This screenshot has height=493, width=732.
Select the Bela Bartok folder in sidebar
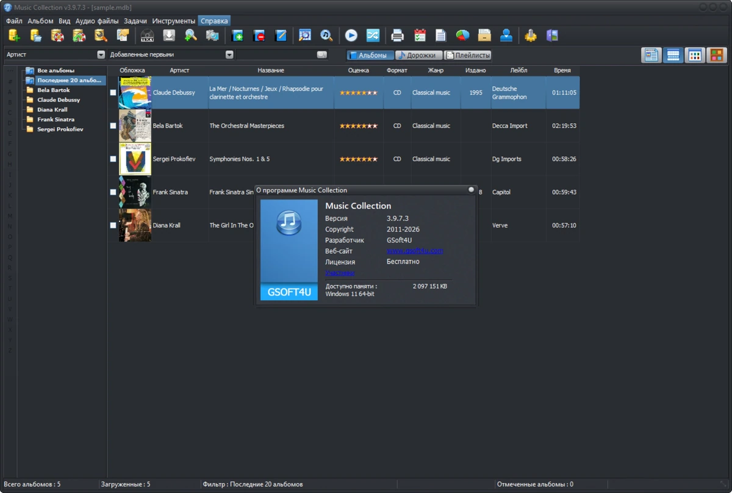[53, 90]
